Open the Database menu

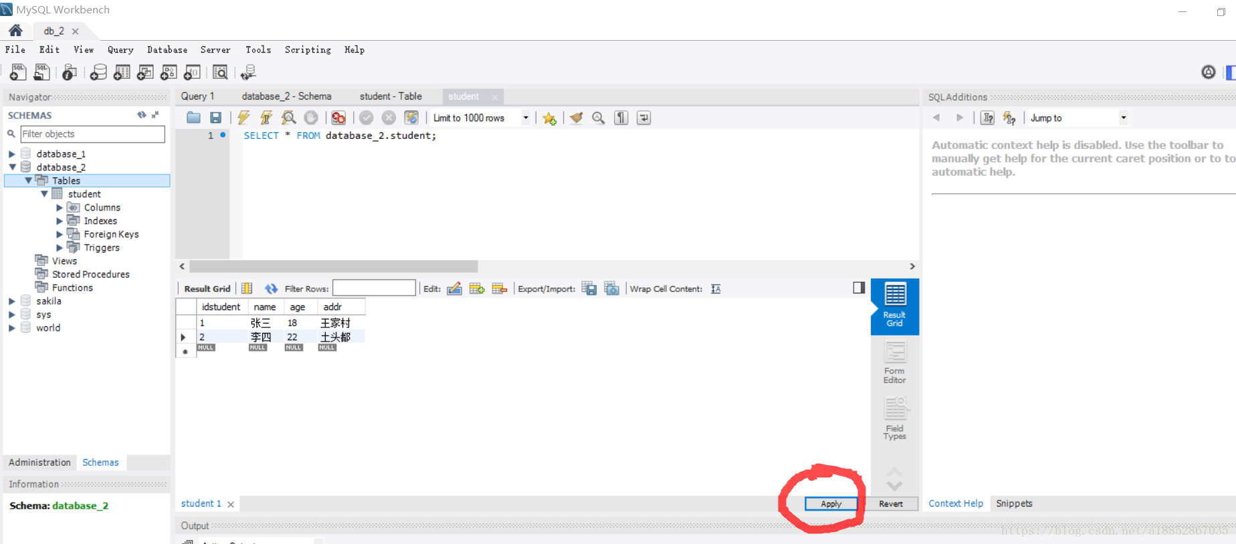coord(167,49)
